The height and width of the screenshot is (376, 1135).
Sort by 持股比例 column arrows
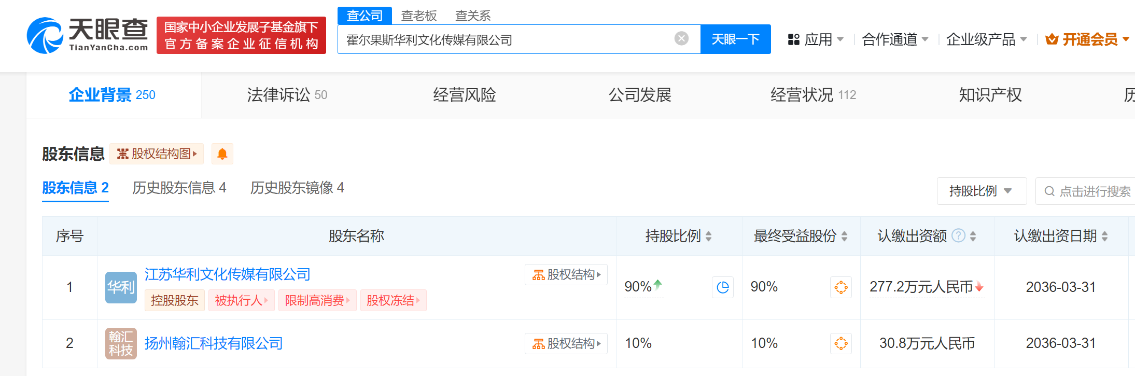click(708, 236)
